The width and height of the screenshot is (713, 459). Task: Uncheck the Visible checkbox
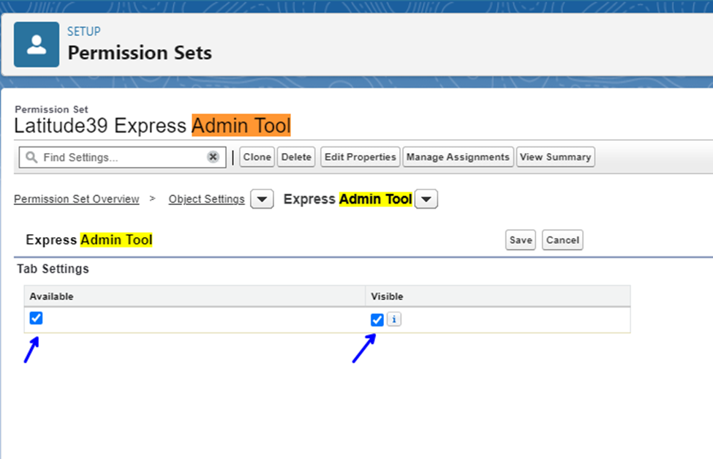click(x=377, y=320)
